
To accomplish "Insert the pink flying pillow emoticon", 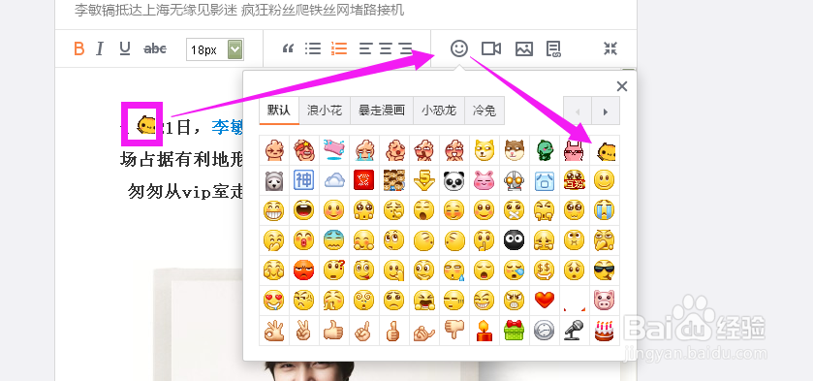I will click(x=334, y=150).
